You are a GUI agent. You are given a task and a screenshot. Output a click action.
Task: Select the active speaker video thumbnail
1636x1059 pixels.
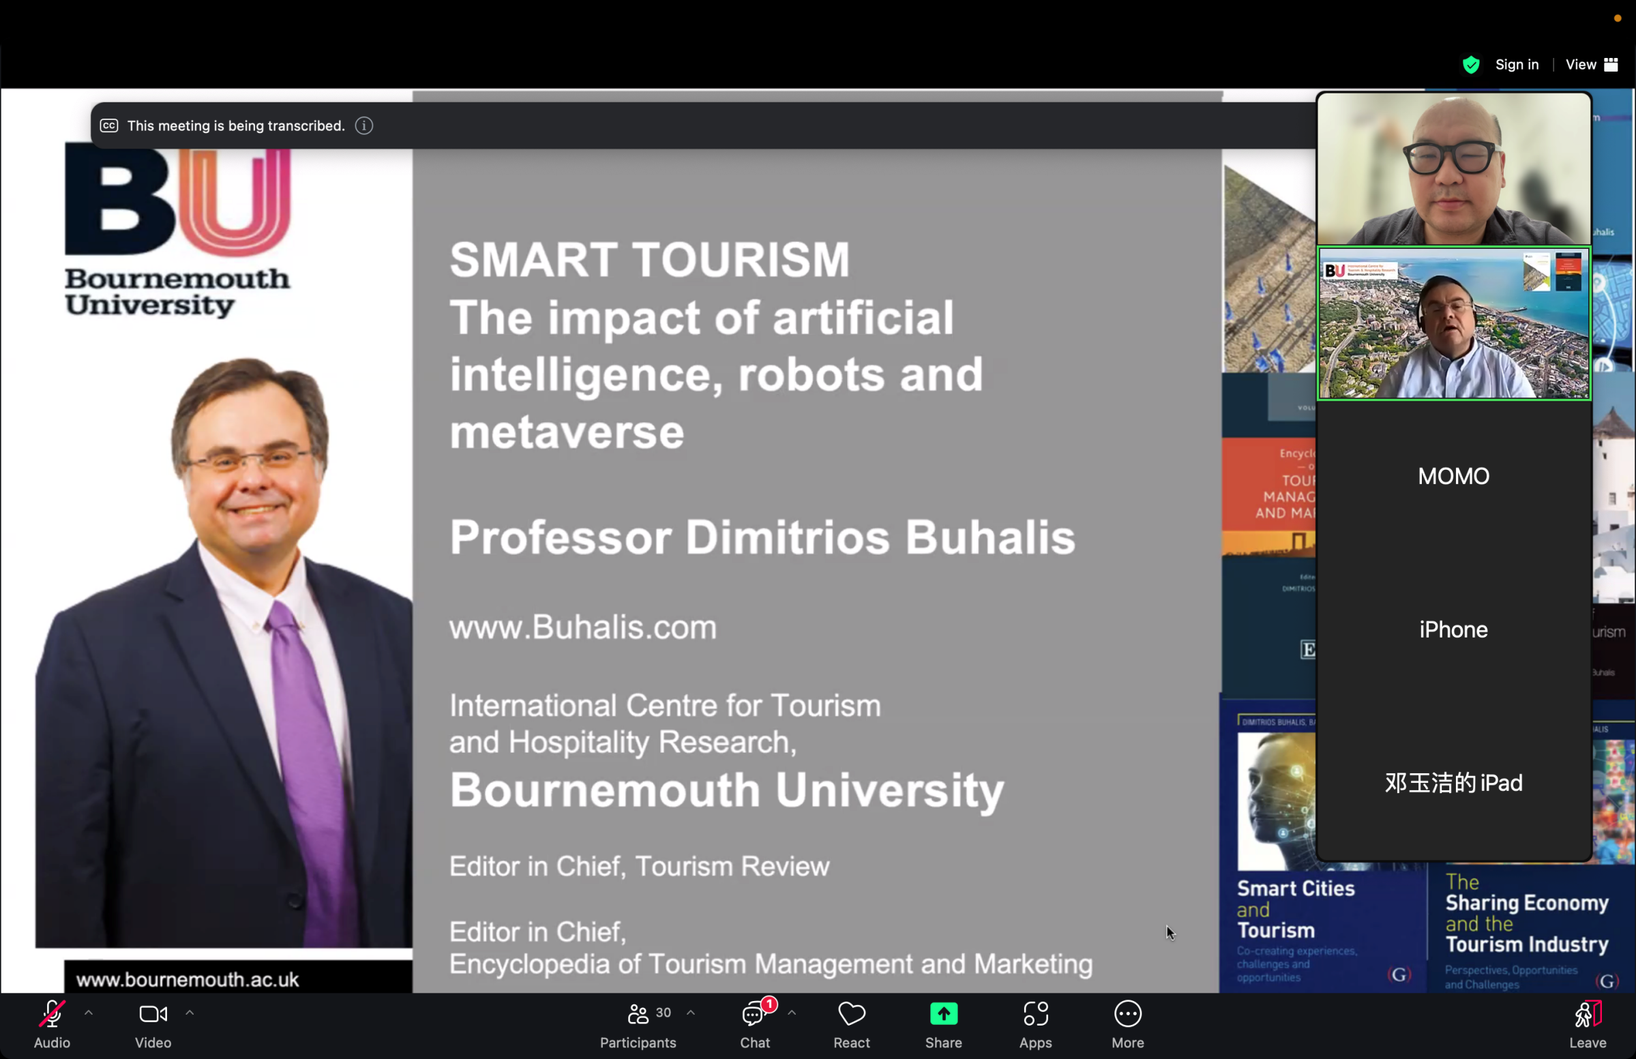[x=1453, y=324]
